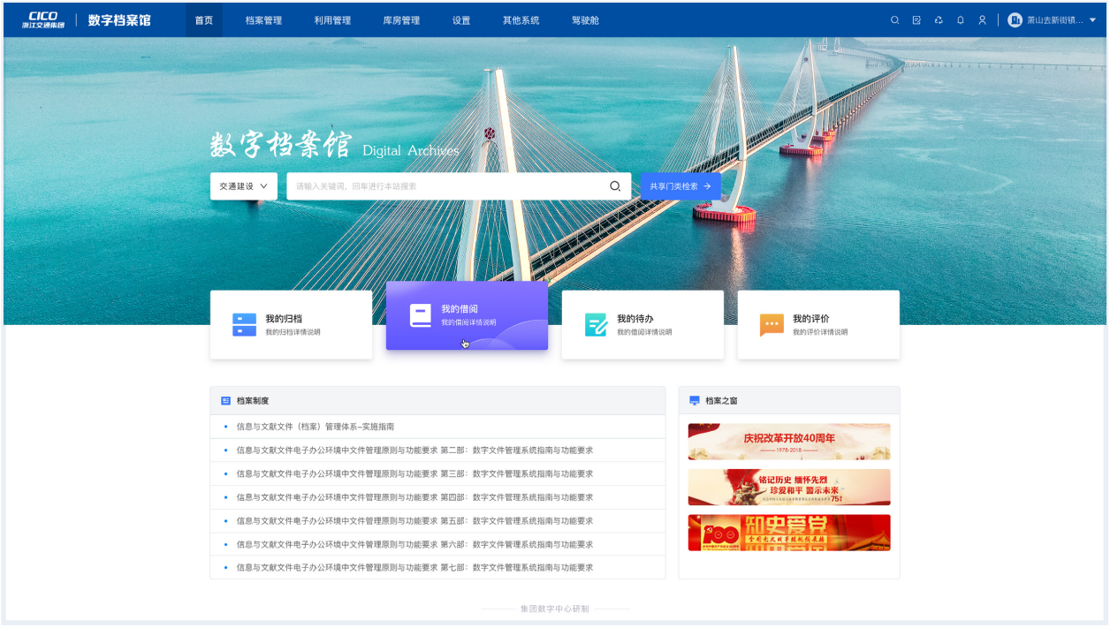Click the user profile icon in top bar

point(982,20)
